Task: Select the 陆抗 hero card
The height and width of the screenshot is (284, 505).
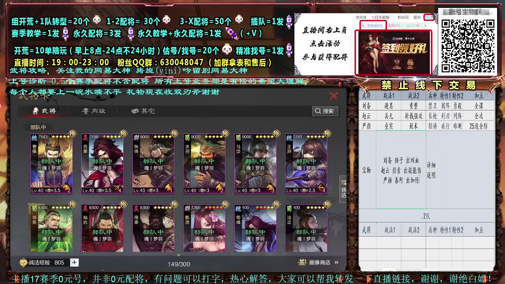Action: point(102,228)
